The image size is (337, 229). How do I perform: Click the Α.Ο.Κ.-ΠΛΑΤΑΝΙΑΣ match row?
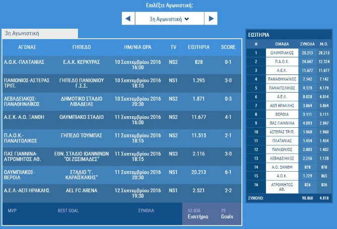coord(24,62)
